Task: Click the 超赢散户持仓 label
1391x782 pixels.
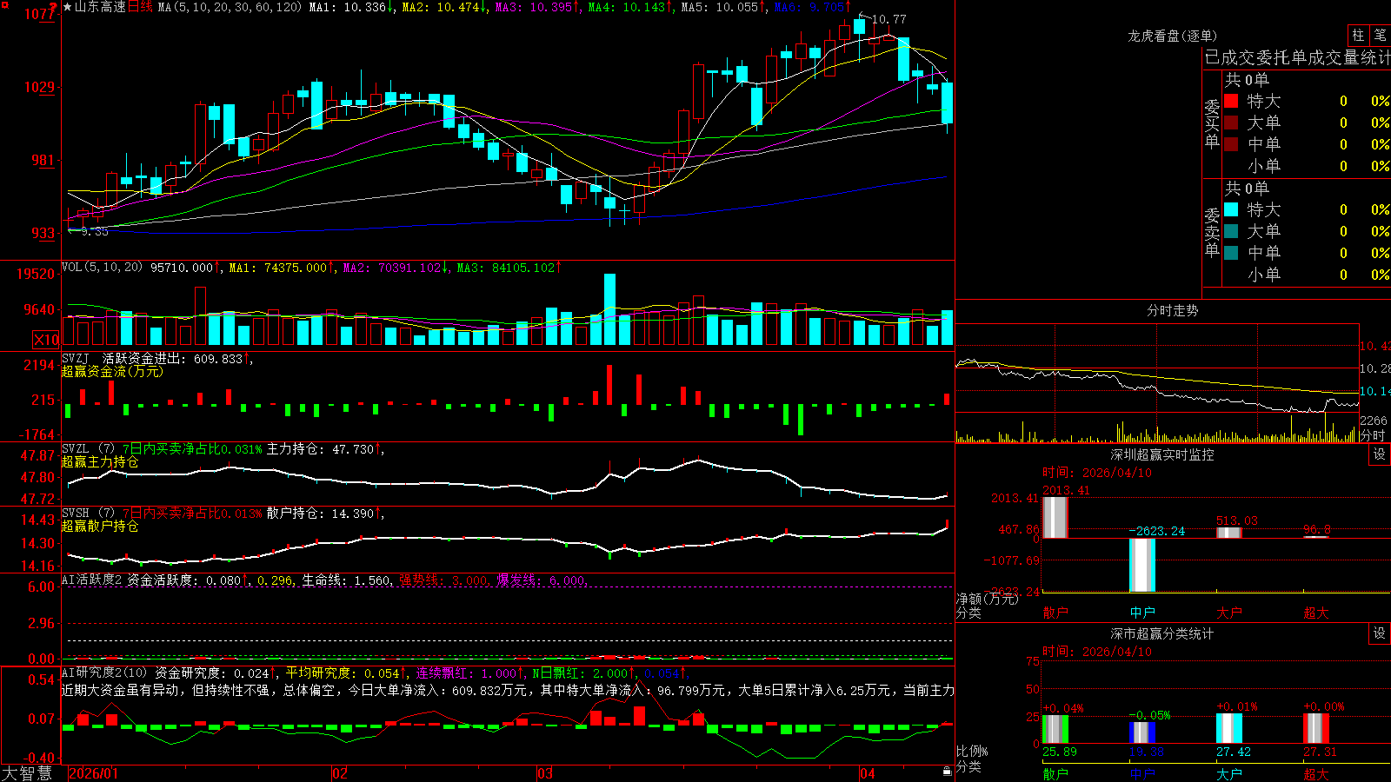Action: click(x=100, y=526)
